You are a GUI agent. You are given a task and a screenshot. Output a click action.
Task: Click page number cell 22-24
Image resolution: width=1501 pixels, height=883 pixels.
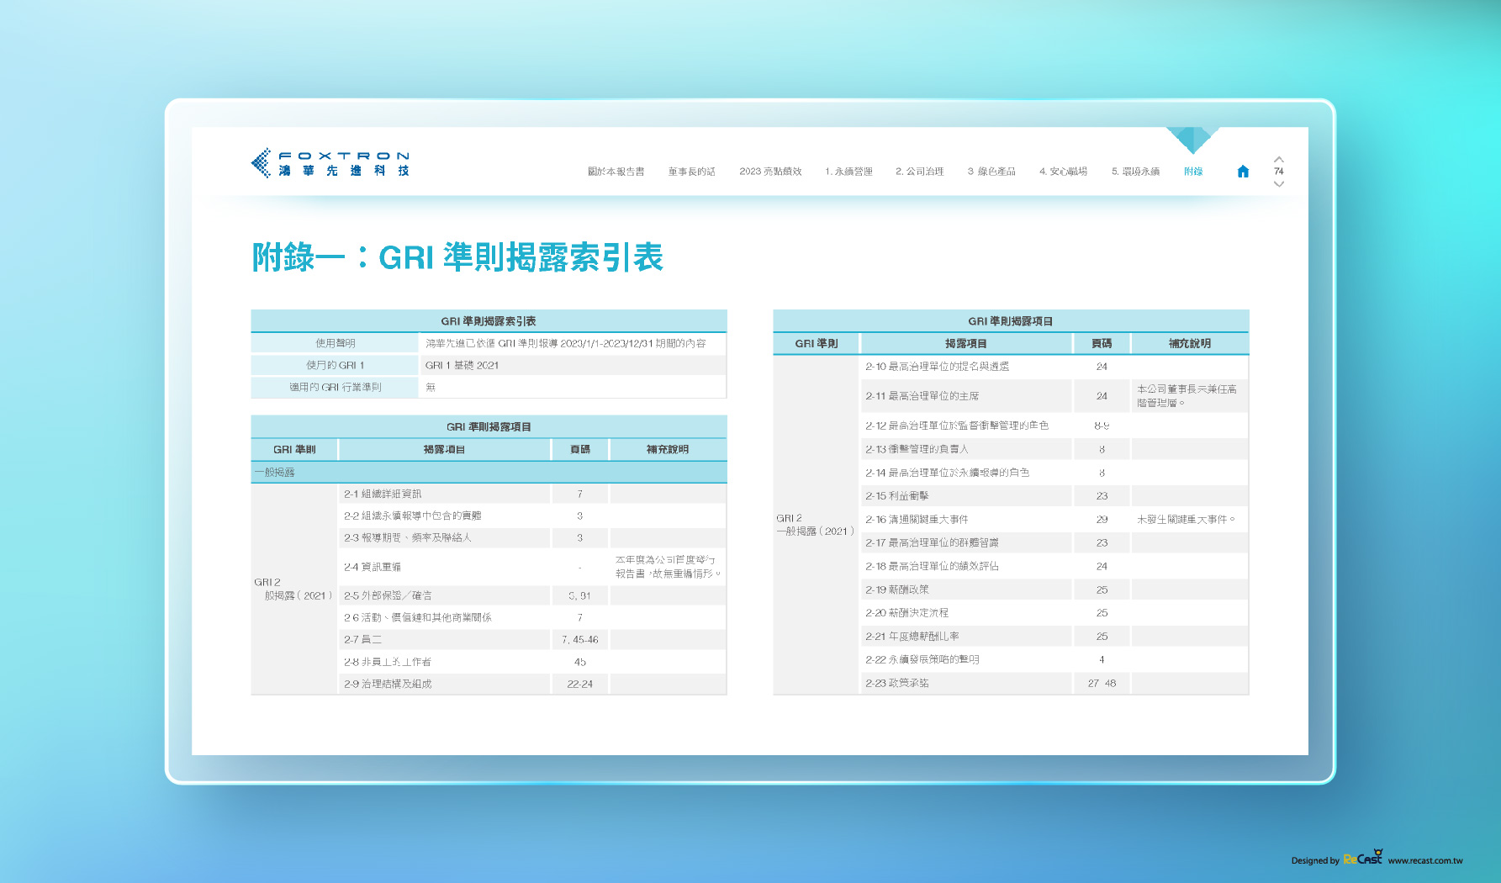pos(580,684)
